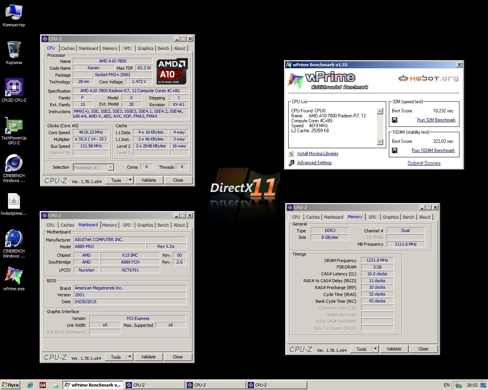This screenshot has width=488, height=390.
Task: Click the Advanced Settings wrench icon
Action: [291, 163]
